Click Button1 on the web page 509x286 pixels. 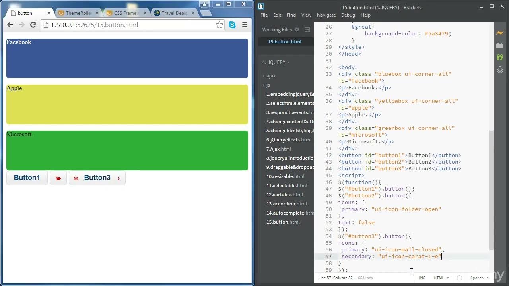pyautogui.click(x=27, y=178)
